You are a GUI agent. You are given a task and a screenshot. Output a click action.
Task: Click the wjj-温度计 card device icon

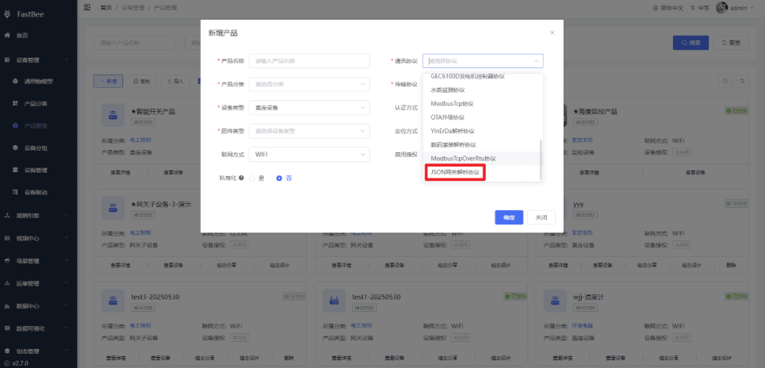point(556,301)
